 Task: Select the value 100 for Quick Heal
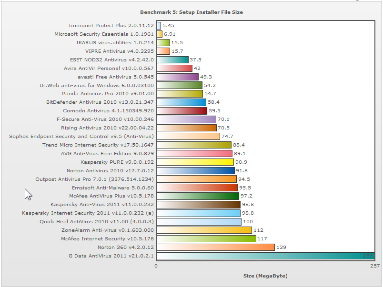coord(248,221)
